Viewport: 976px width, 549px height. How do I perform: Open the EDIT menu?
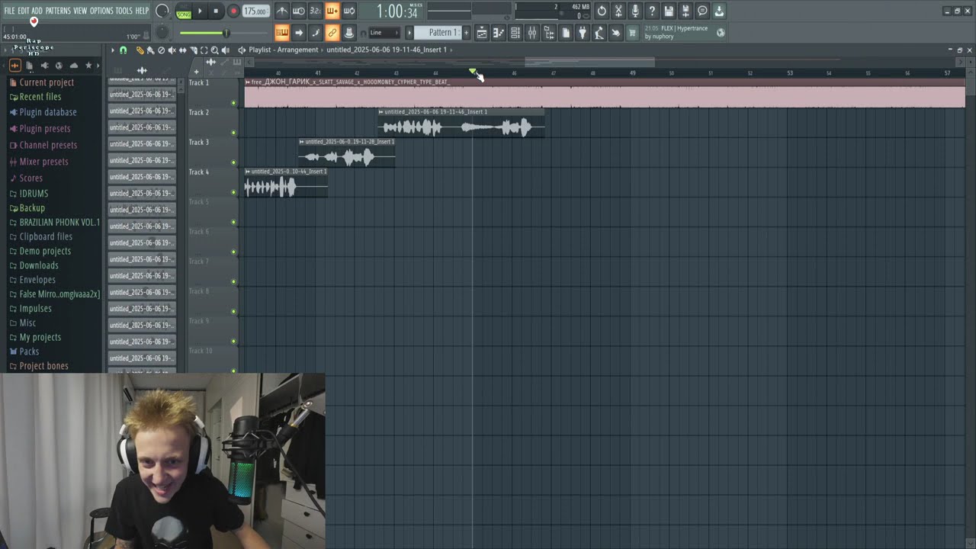(24, 11)
